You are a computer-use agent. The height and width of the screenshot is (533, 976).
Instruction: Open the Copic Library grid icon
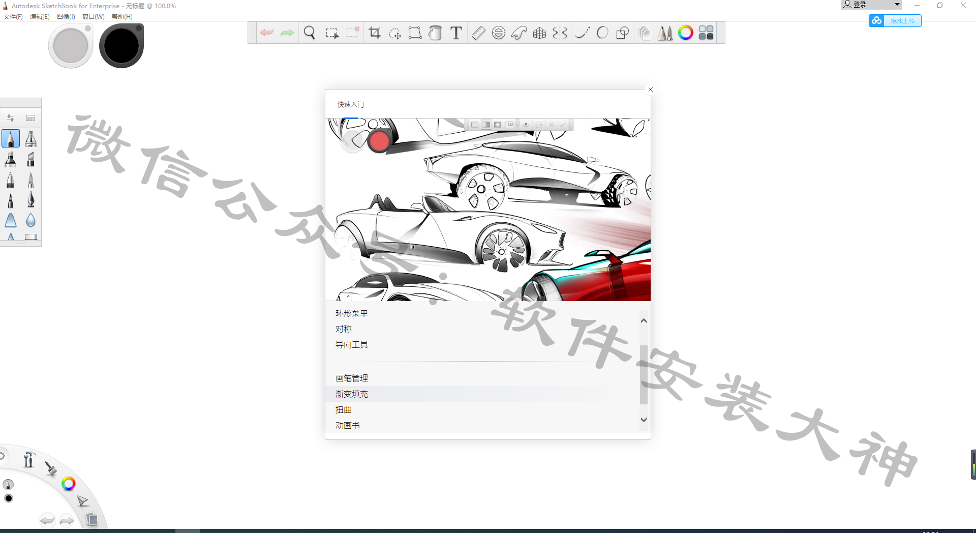[706, 33]
